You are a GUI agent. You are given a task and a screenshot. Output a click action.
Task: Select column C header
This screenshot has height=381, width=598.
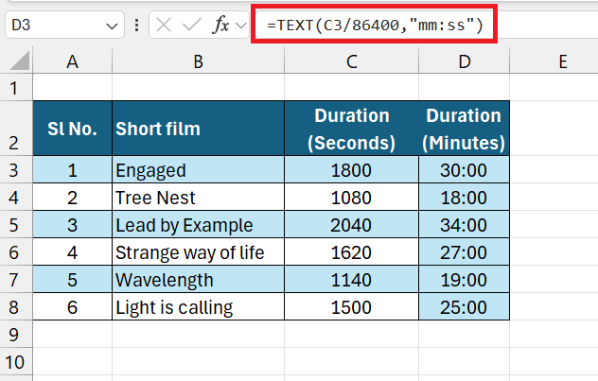click(x=351, y=61)
